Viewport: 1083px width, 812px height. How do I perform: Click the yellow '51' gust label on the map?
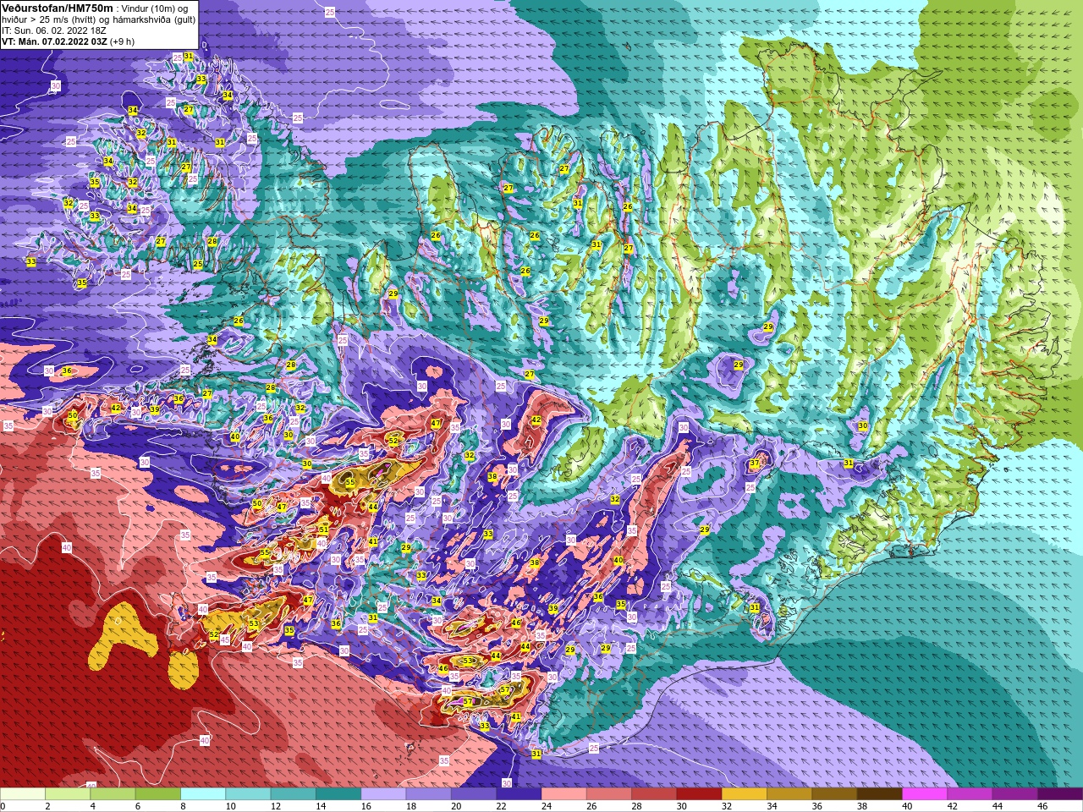pos(324,529)
